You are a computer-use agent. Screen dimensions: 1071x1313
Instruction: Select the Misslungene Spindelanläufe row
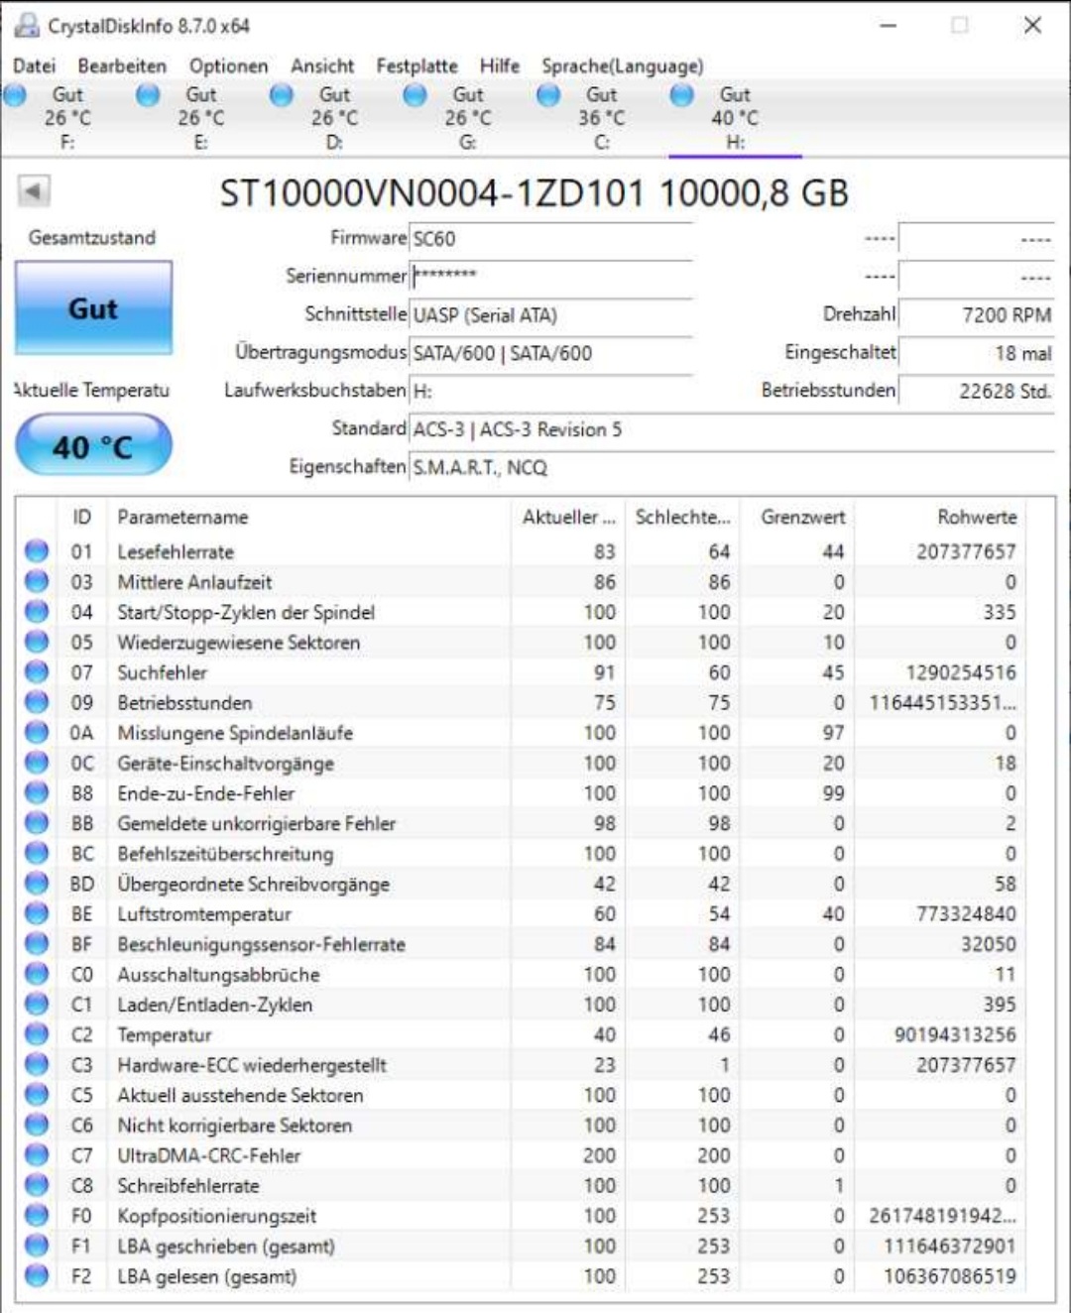(523, 733)
